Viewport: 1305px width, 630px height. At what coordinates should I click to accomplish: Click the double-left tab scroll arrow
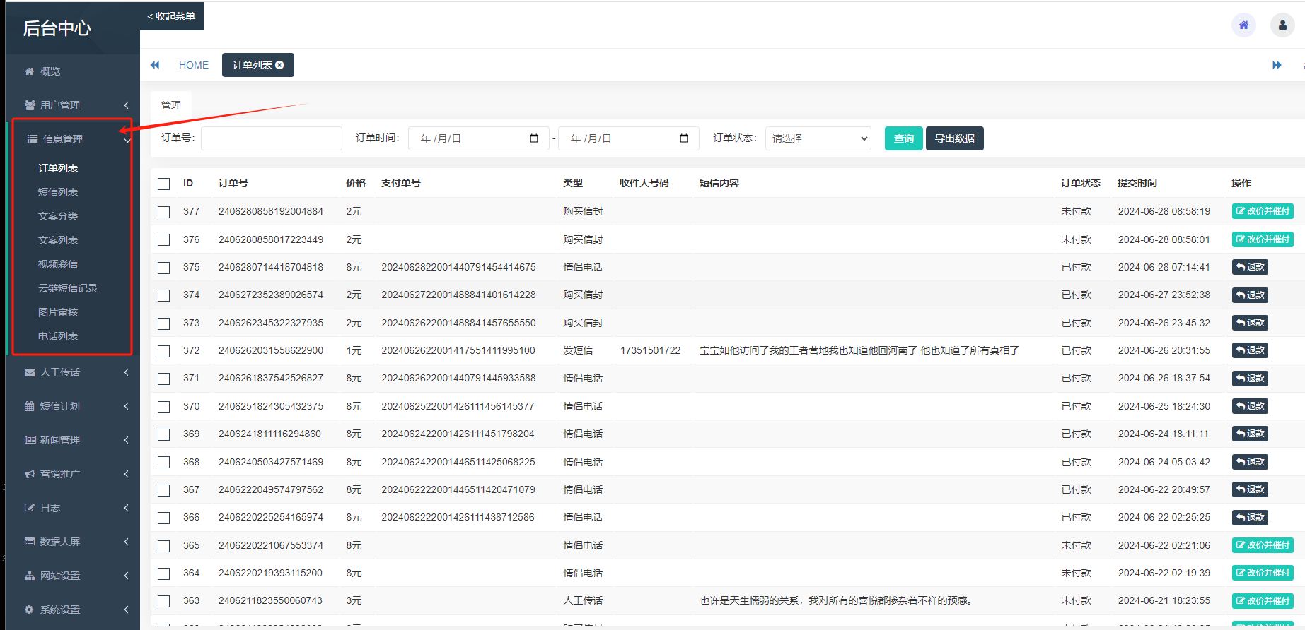click(155, 65)
